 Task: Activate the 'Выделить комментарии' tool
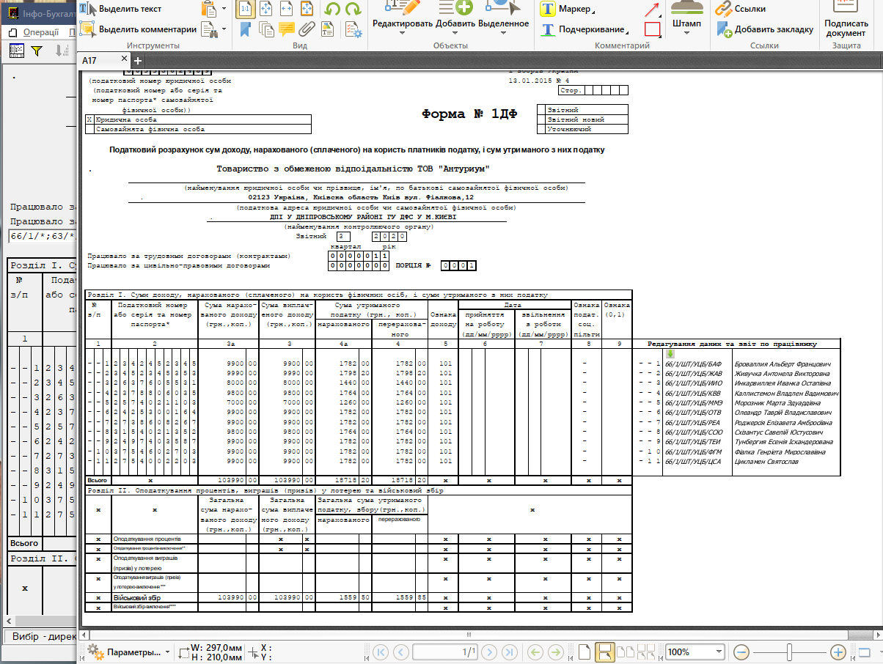pyautogui.click(x=138, y=29)
